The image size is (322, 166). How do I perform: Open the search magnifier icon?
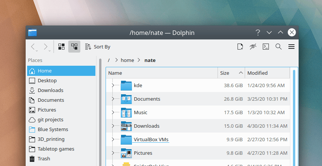click(x=279, y=47)
